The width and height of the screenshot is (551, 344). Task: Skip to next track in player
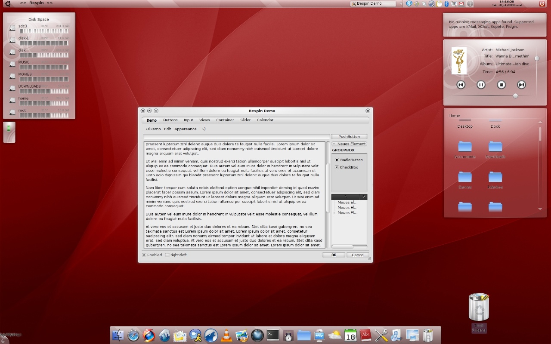521,85
